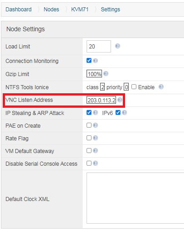Click help icon beside Connection Monitoring checkbox
Viewport: 184px width, 230px height.
[95, 61]
